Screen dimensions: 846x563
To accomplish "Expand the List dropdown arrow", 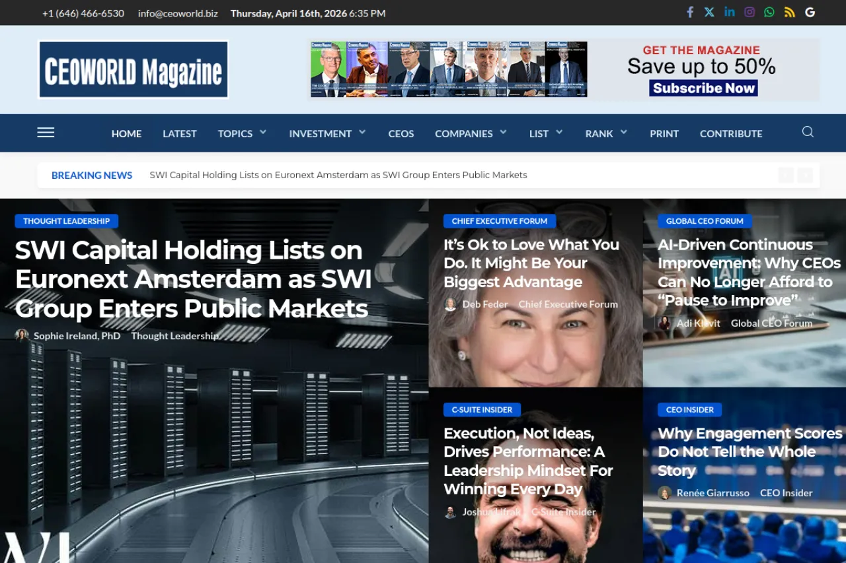I will click(x=559, y=132).
